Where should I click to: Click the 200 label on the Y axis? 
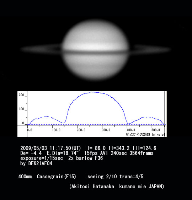coord(21,95)
